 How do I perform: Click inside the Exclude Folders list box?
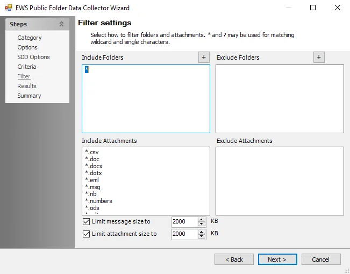[280, 99]
